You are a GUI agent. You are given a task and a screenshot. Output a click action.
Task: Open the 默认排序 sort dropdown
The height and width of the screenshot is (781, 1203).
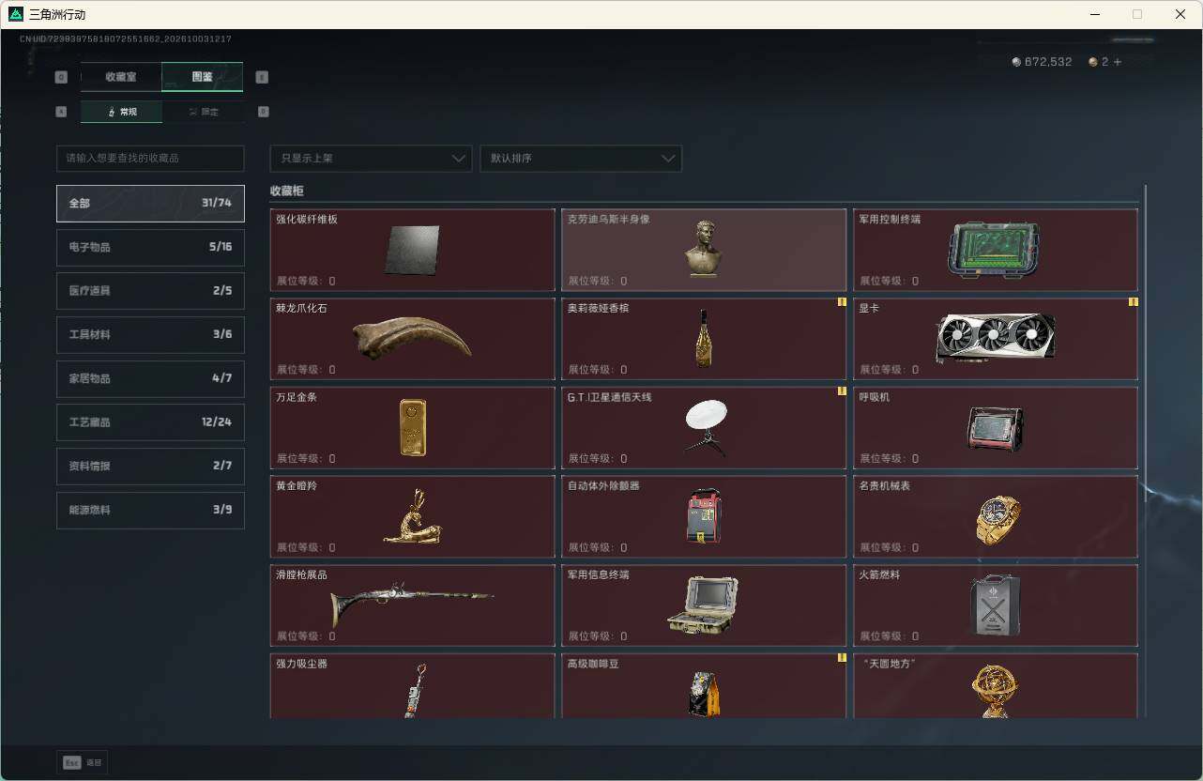click(x=581, y=159)
